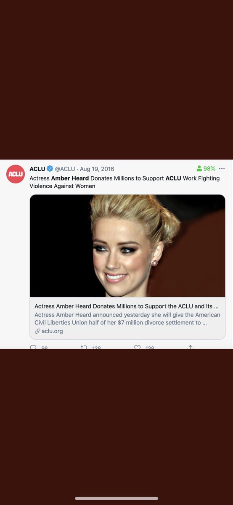Click the @ACLU handle
Viewport: 233px width, 505px height.
click(x=65, y=169)
